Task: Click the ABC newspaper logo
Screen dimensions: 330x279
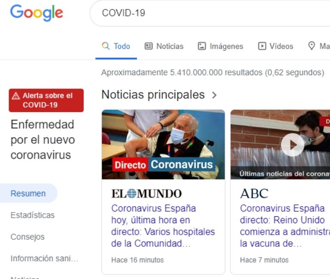Action: (x=254, y=194)
